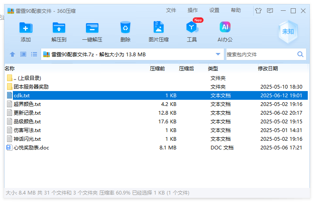Open the Settings (设置) menu
The width and height of the screenshot is (314, 202).
pos(214,10)
